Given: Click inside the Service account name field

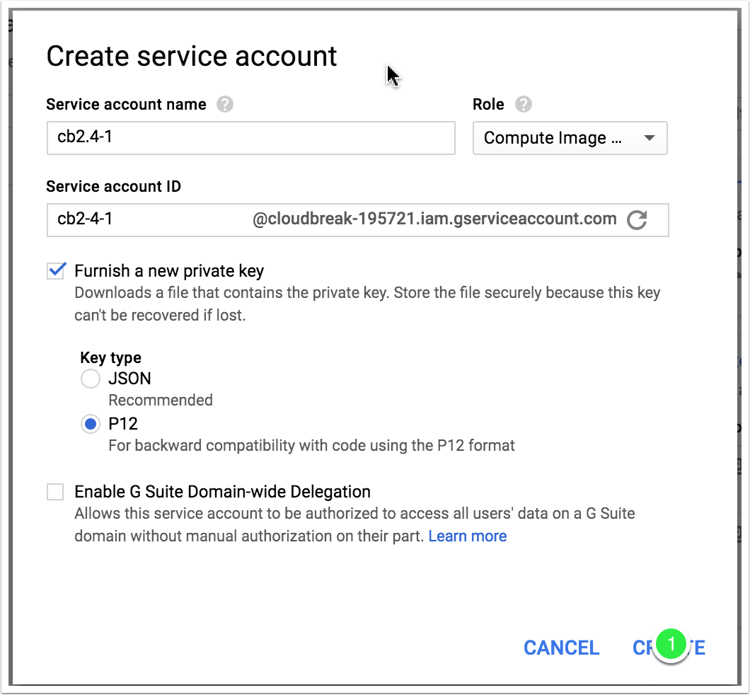Looking at the screenshot, I should click(250, 138).
